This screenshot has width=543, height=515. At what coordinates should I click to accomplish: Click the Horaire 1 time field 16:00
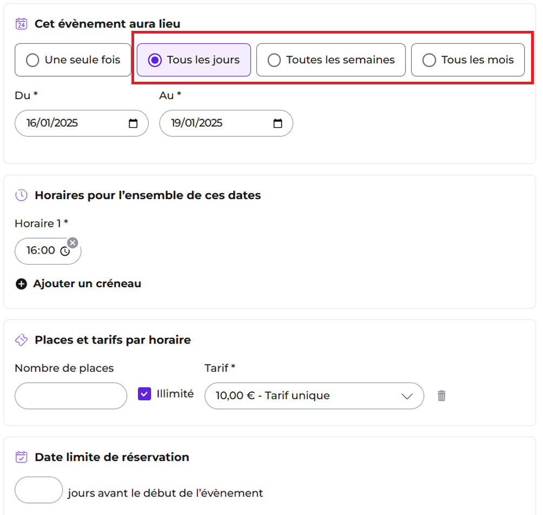pyautogui.click(x=48, y=251)
